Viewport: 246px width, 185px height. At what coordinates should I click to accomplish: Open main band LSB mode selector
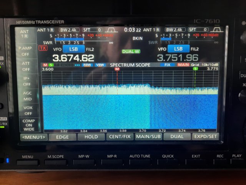73,49
